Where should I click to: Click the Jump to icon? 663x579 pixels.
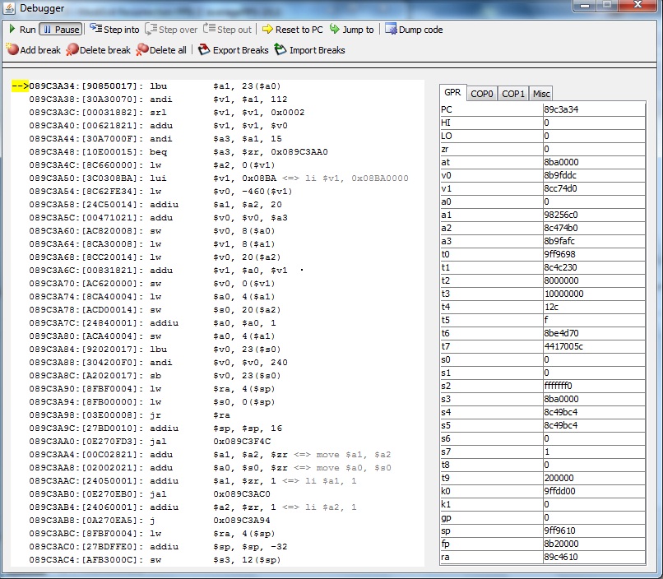click(x=335, y=30)
